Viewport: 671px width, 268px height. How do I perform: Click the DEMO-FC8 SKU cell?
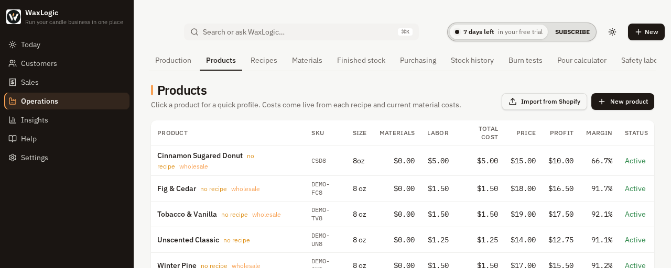point(320,188)
